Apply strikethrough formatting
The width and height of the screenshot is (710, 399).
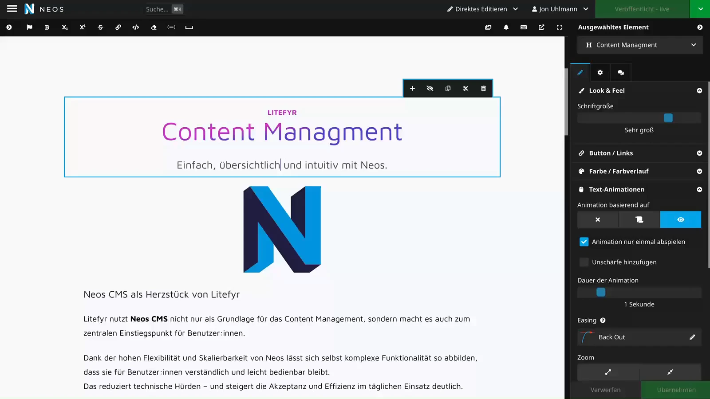100,27
